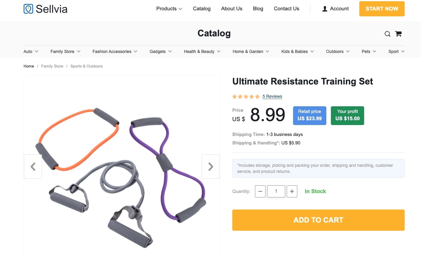Expand the Health & Beauty category dropdown
This screenshot has height=261, width=421.
[202, 51]
